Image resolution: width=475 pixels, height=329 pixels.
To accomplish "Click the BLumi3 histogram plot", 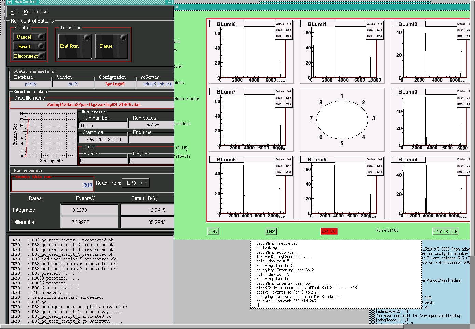I will coord(430,119).
